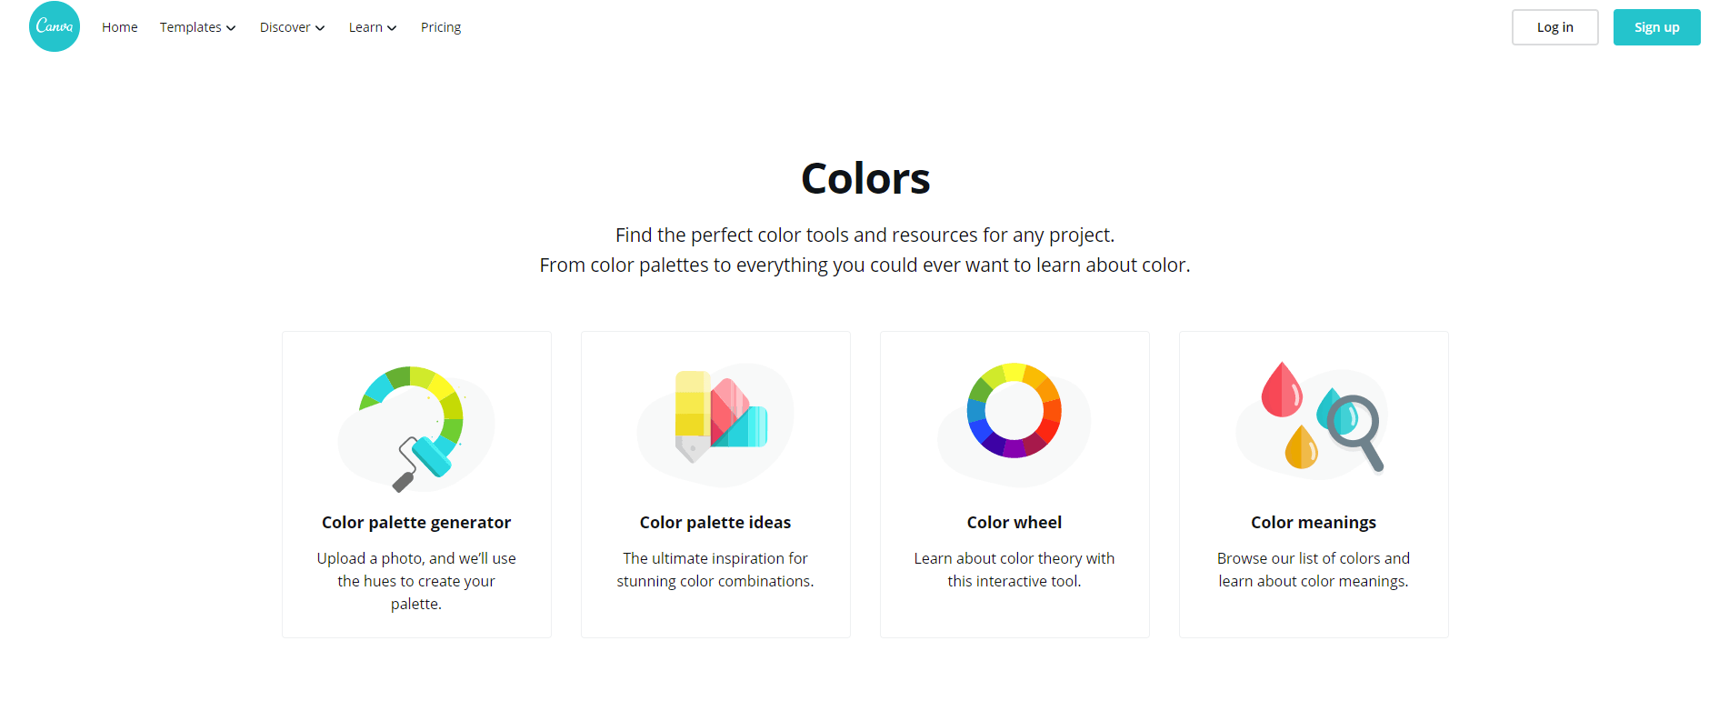Screen dimensions: 1729x721
Task: Open the Color palette ideas heading link
Action: pyautogui.click(x=715, y=523)
